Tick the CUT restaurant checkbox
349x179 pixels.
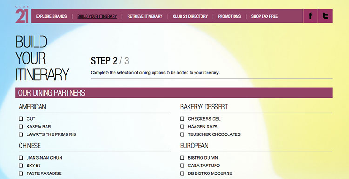tap(20, 119)
